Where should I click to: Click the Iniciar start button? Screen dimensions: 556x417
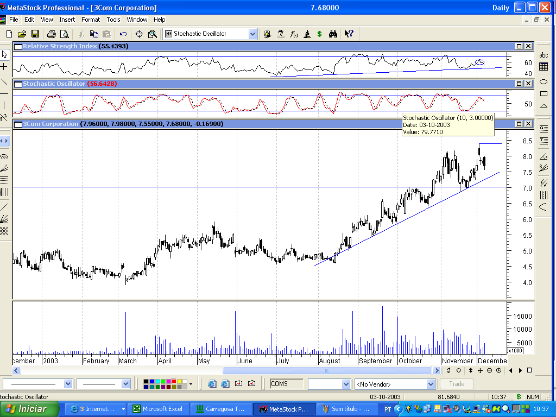pyautogui.click(x=29, y=409)
